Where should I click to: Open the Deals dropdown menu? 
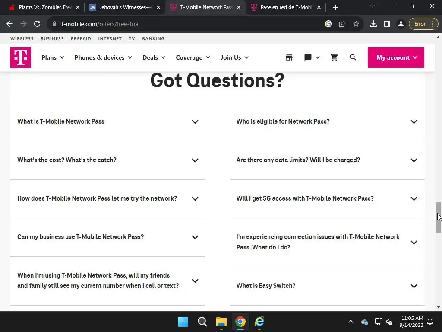coord(154,57)
